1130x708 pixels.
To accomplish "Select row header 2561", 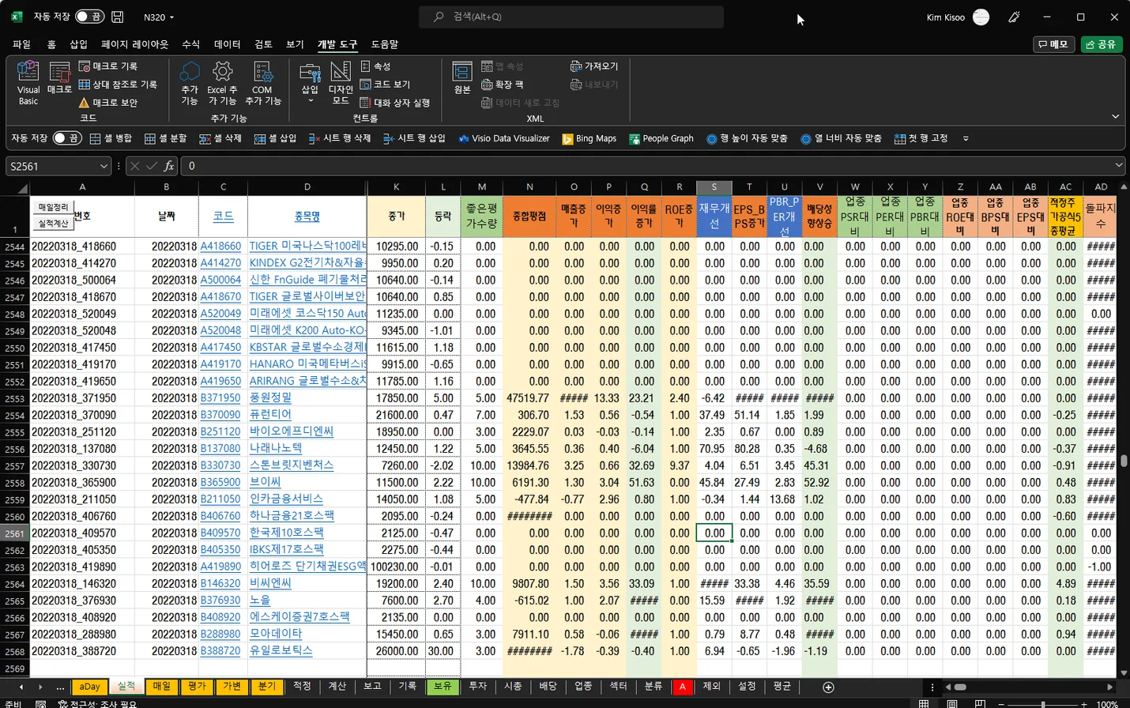I will coord(15,533).
